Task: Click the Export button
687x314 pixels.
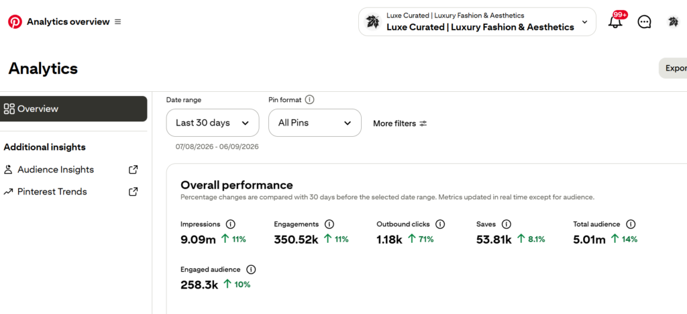Action: point(673,68)
